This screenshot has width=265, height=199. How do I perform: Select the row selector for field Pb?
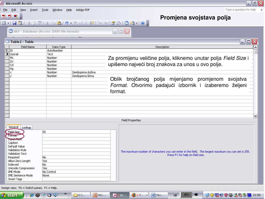click(7, 58)
